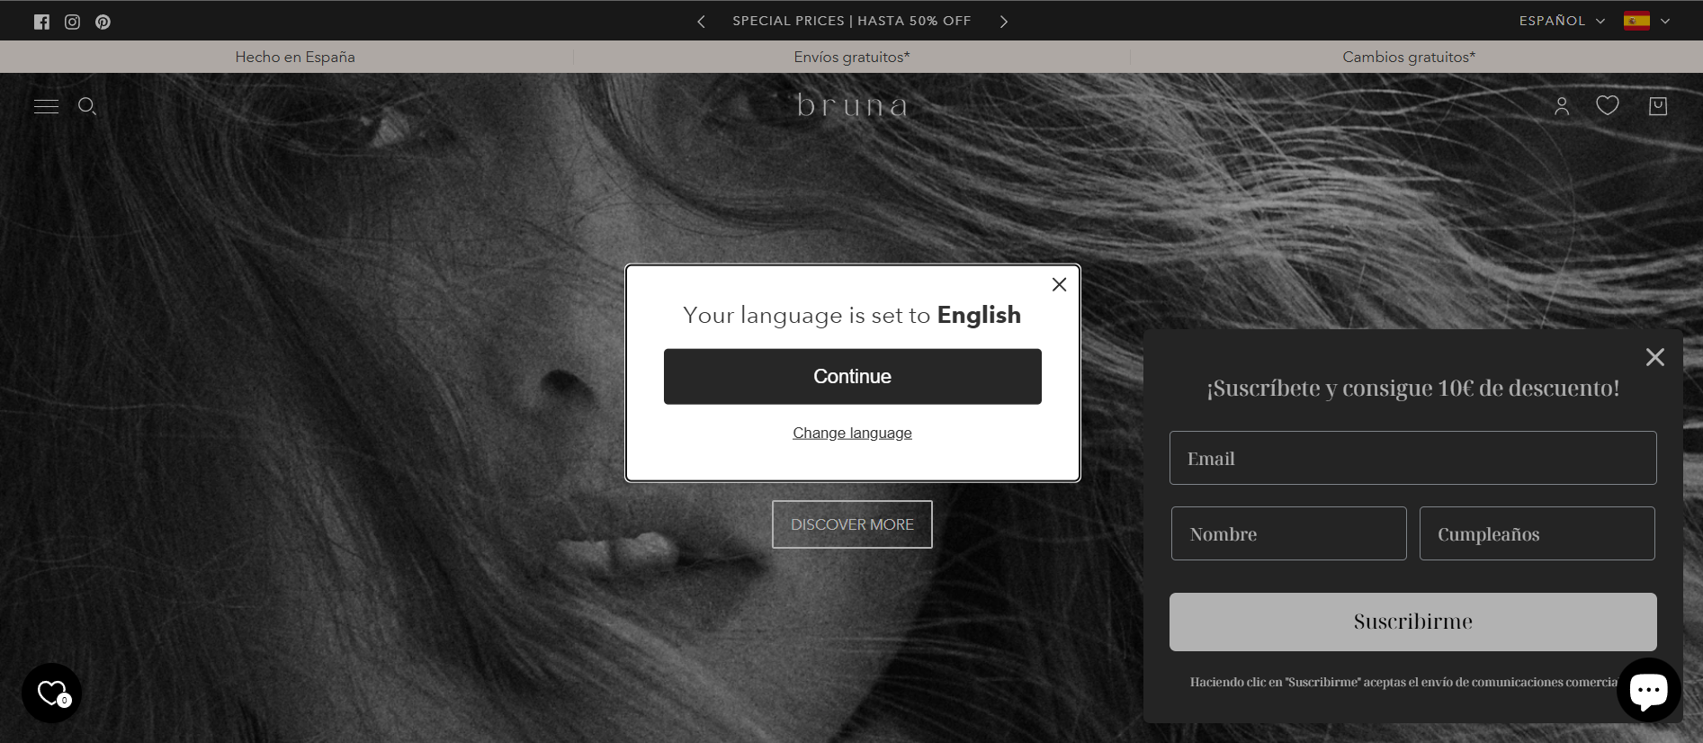The height and width of the screenshot is (743, 1703).
Task: Click the Discover More button
Action: coord(852,524)
